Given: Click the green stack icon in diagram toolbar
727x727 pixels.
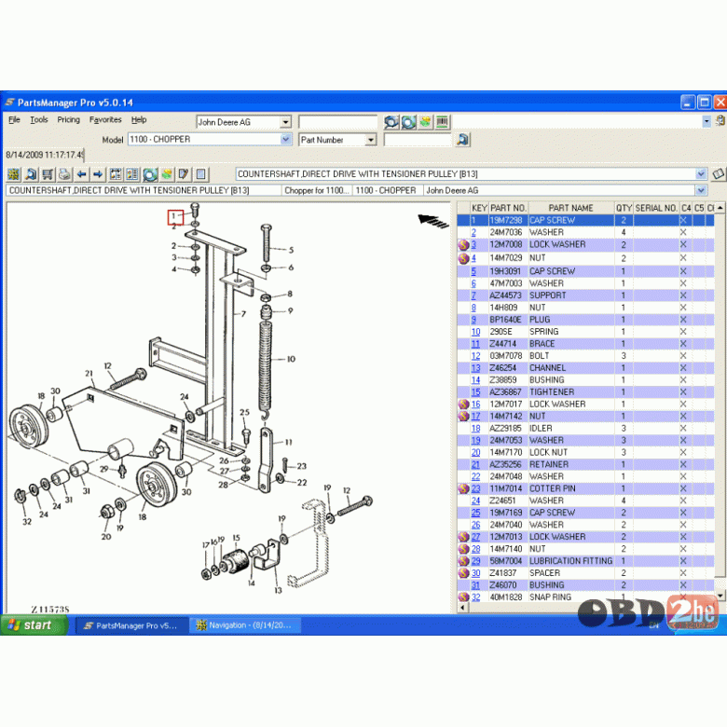Looking at the screenshot, I should (x=167, y=174).
